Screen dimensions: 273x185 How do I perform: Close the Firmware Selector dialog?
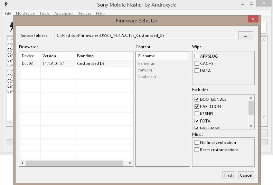tap(253, 19)
